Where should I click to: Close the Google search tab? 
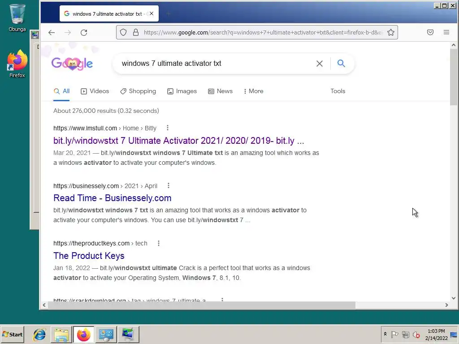(152, 13)
